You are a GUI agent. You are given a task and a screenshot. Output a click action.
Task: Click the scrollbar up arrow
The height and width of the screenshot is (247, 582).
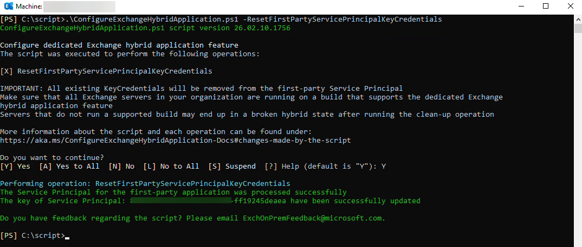[578, 18]
